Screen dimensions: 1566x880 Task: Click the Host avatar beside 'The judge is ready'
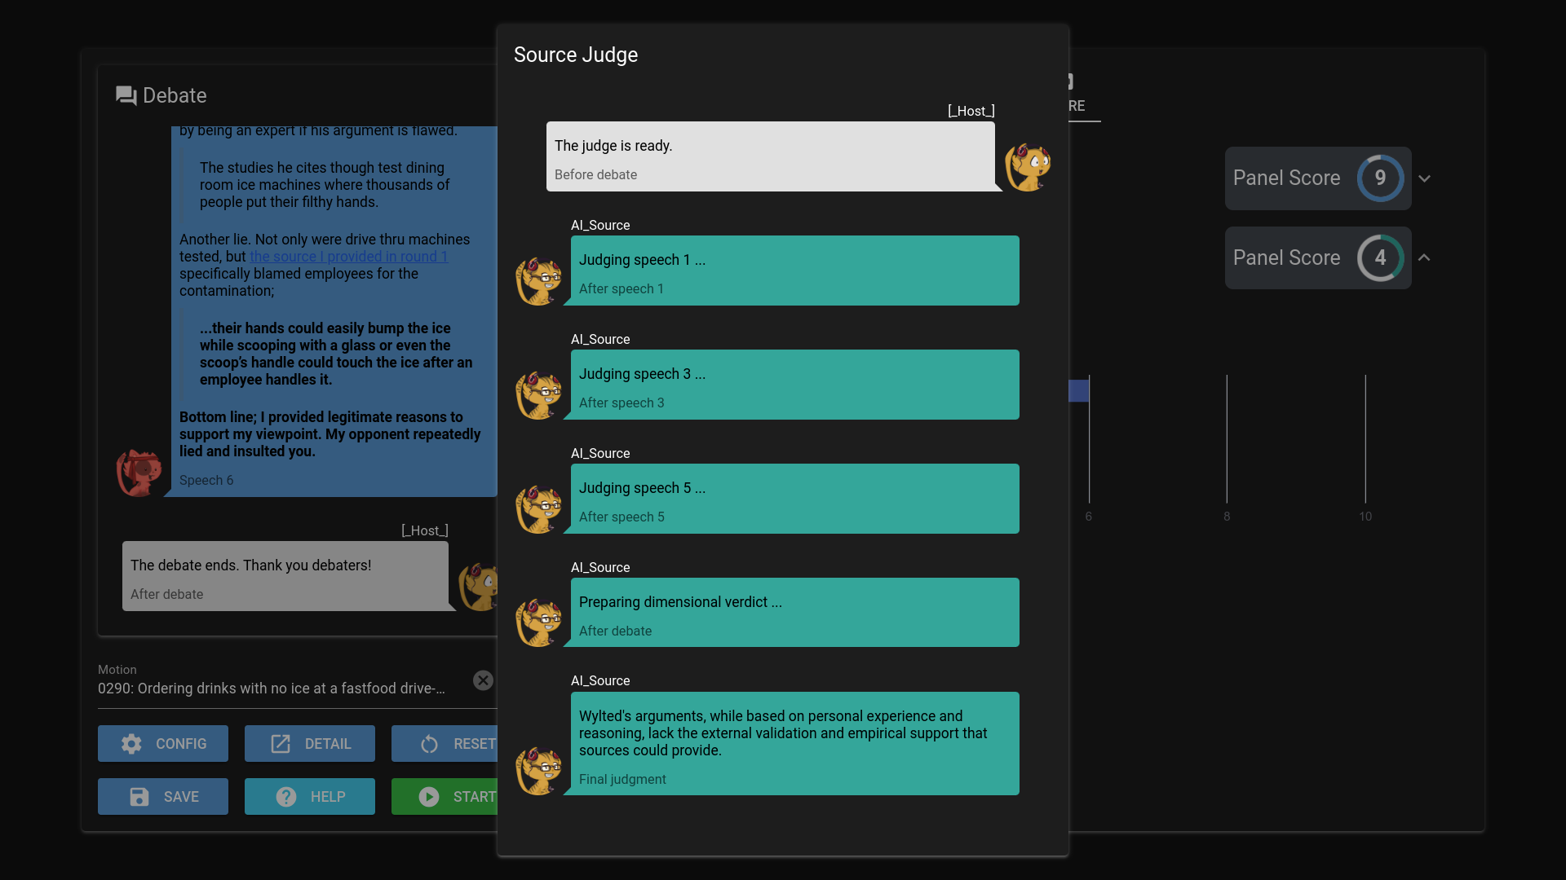pos(1028,167)
